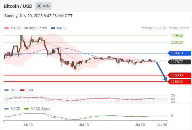192x130 pixels.
Task: Click the red 9MA legend marker
Action: click(x=22, y=90)
